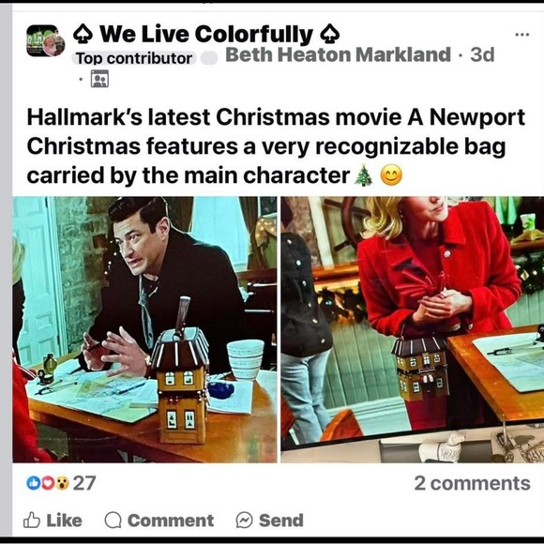544x544 pixels.
Task: Open the We Live Colorfully group page
Action: [x=206, y=34]
